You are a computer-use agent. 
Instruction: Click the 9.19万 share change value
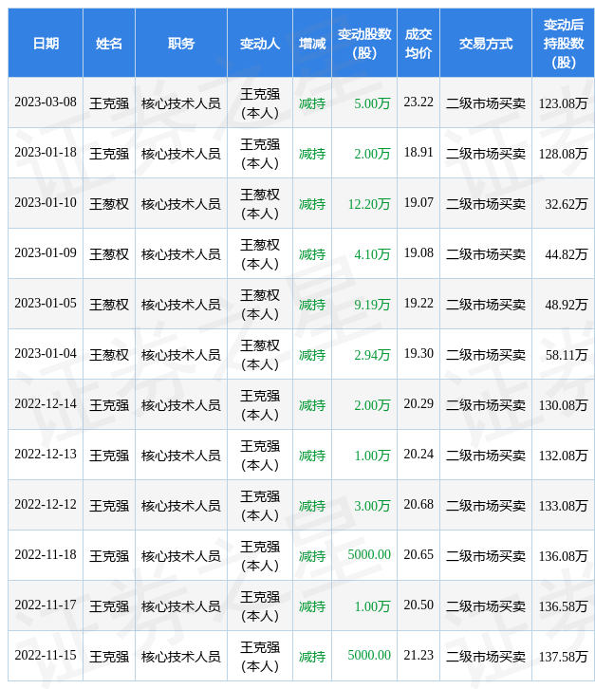(x=372, y=305)
